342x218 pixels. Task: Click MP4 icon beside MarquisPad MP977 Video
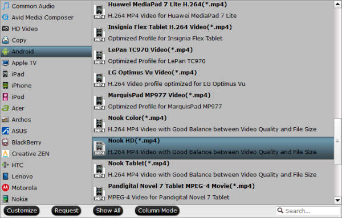pos(99,103)
